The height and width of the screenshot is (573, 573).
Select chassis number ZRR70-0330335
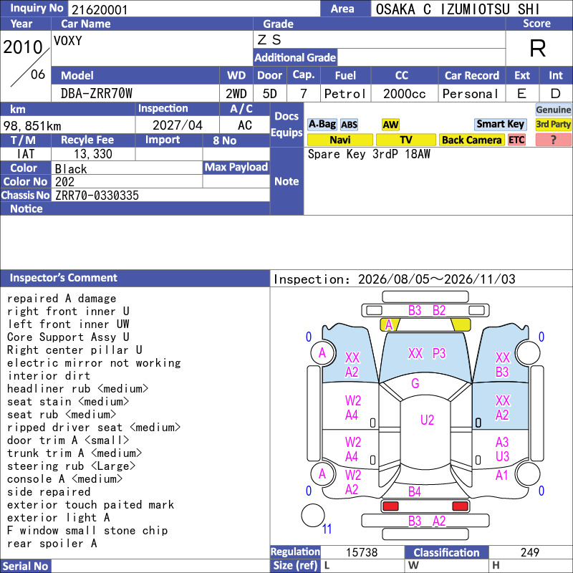tap(97, 196)
